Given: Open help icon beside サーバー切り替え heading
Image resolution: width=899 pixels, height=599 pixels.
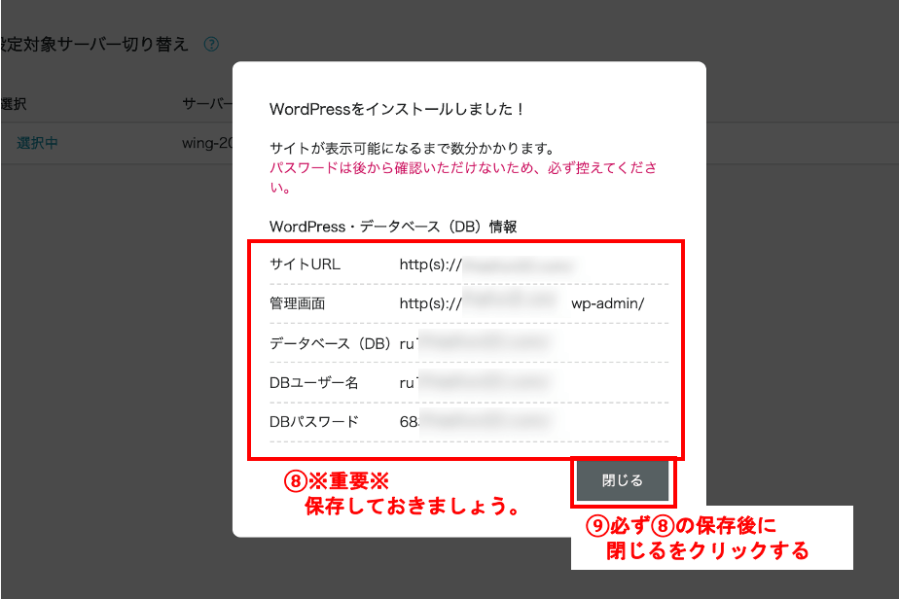Looking at the screenshot, I should (x=211, y=44).
